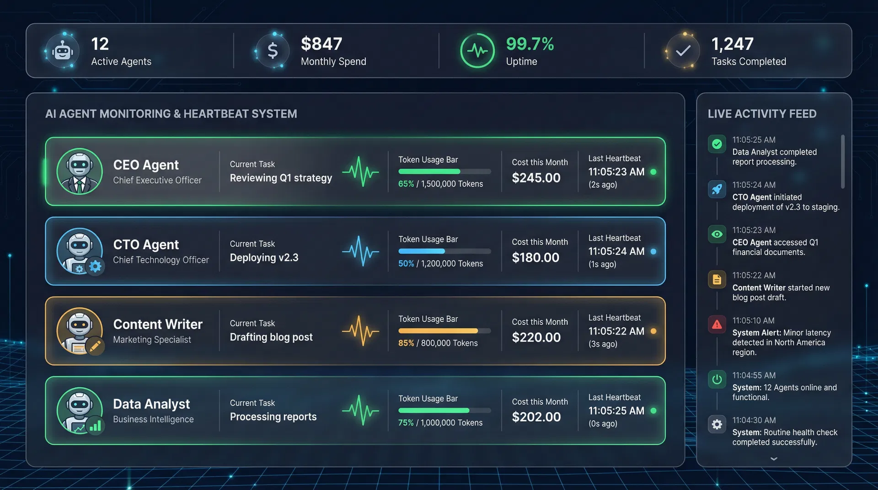Click the rocket icon for CTO deployment event
The image size is (878, 490).
coord(717,189)
